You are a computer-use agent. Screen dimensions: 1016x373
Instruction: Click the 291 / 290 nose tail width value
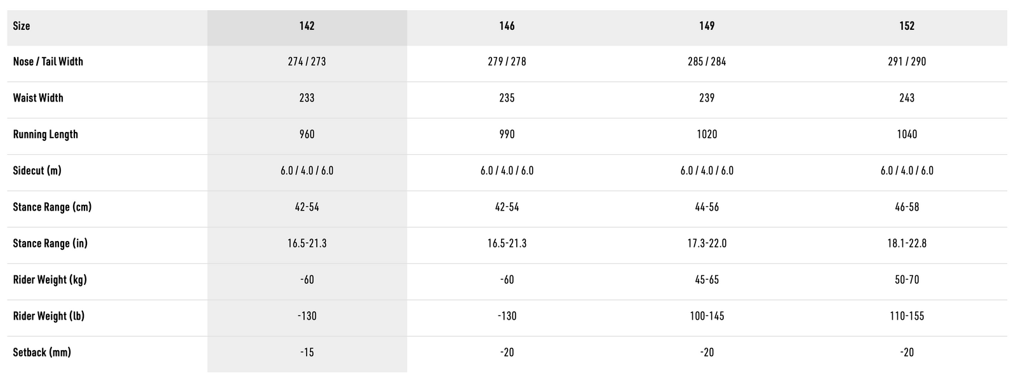[907, 62]
